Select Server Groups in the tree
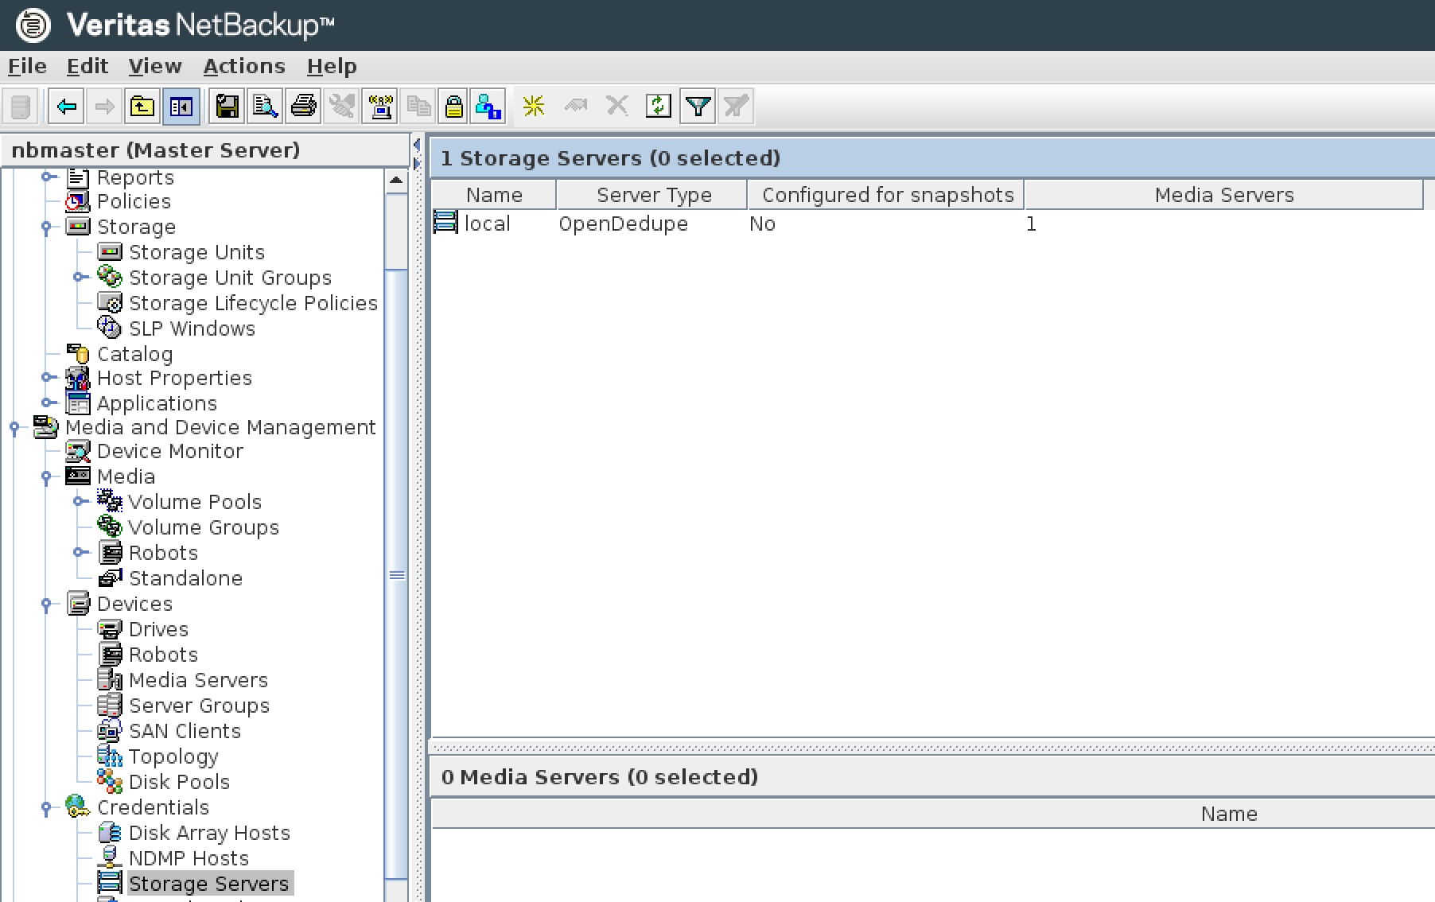1435x902 pixels. point(199,706)
